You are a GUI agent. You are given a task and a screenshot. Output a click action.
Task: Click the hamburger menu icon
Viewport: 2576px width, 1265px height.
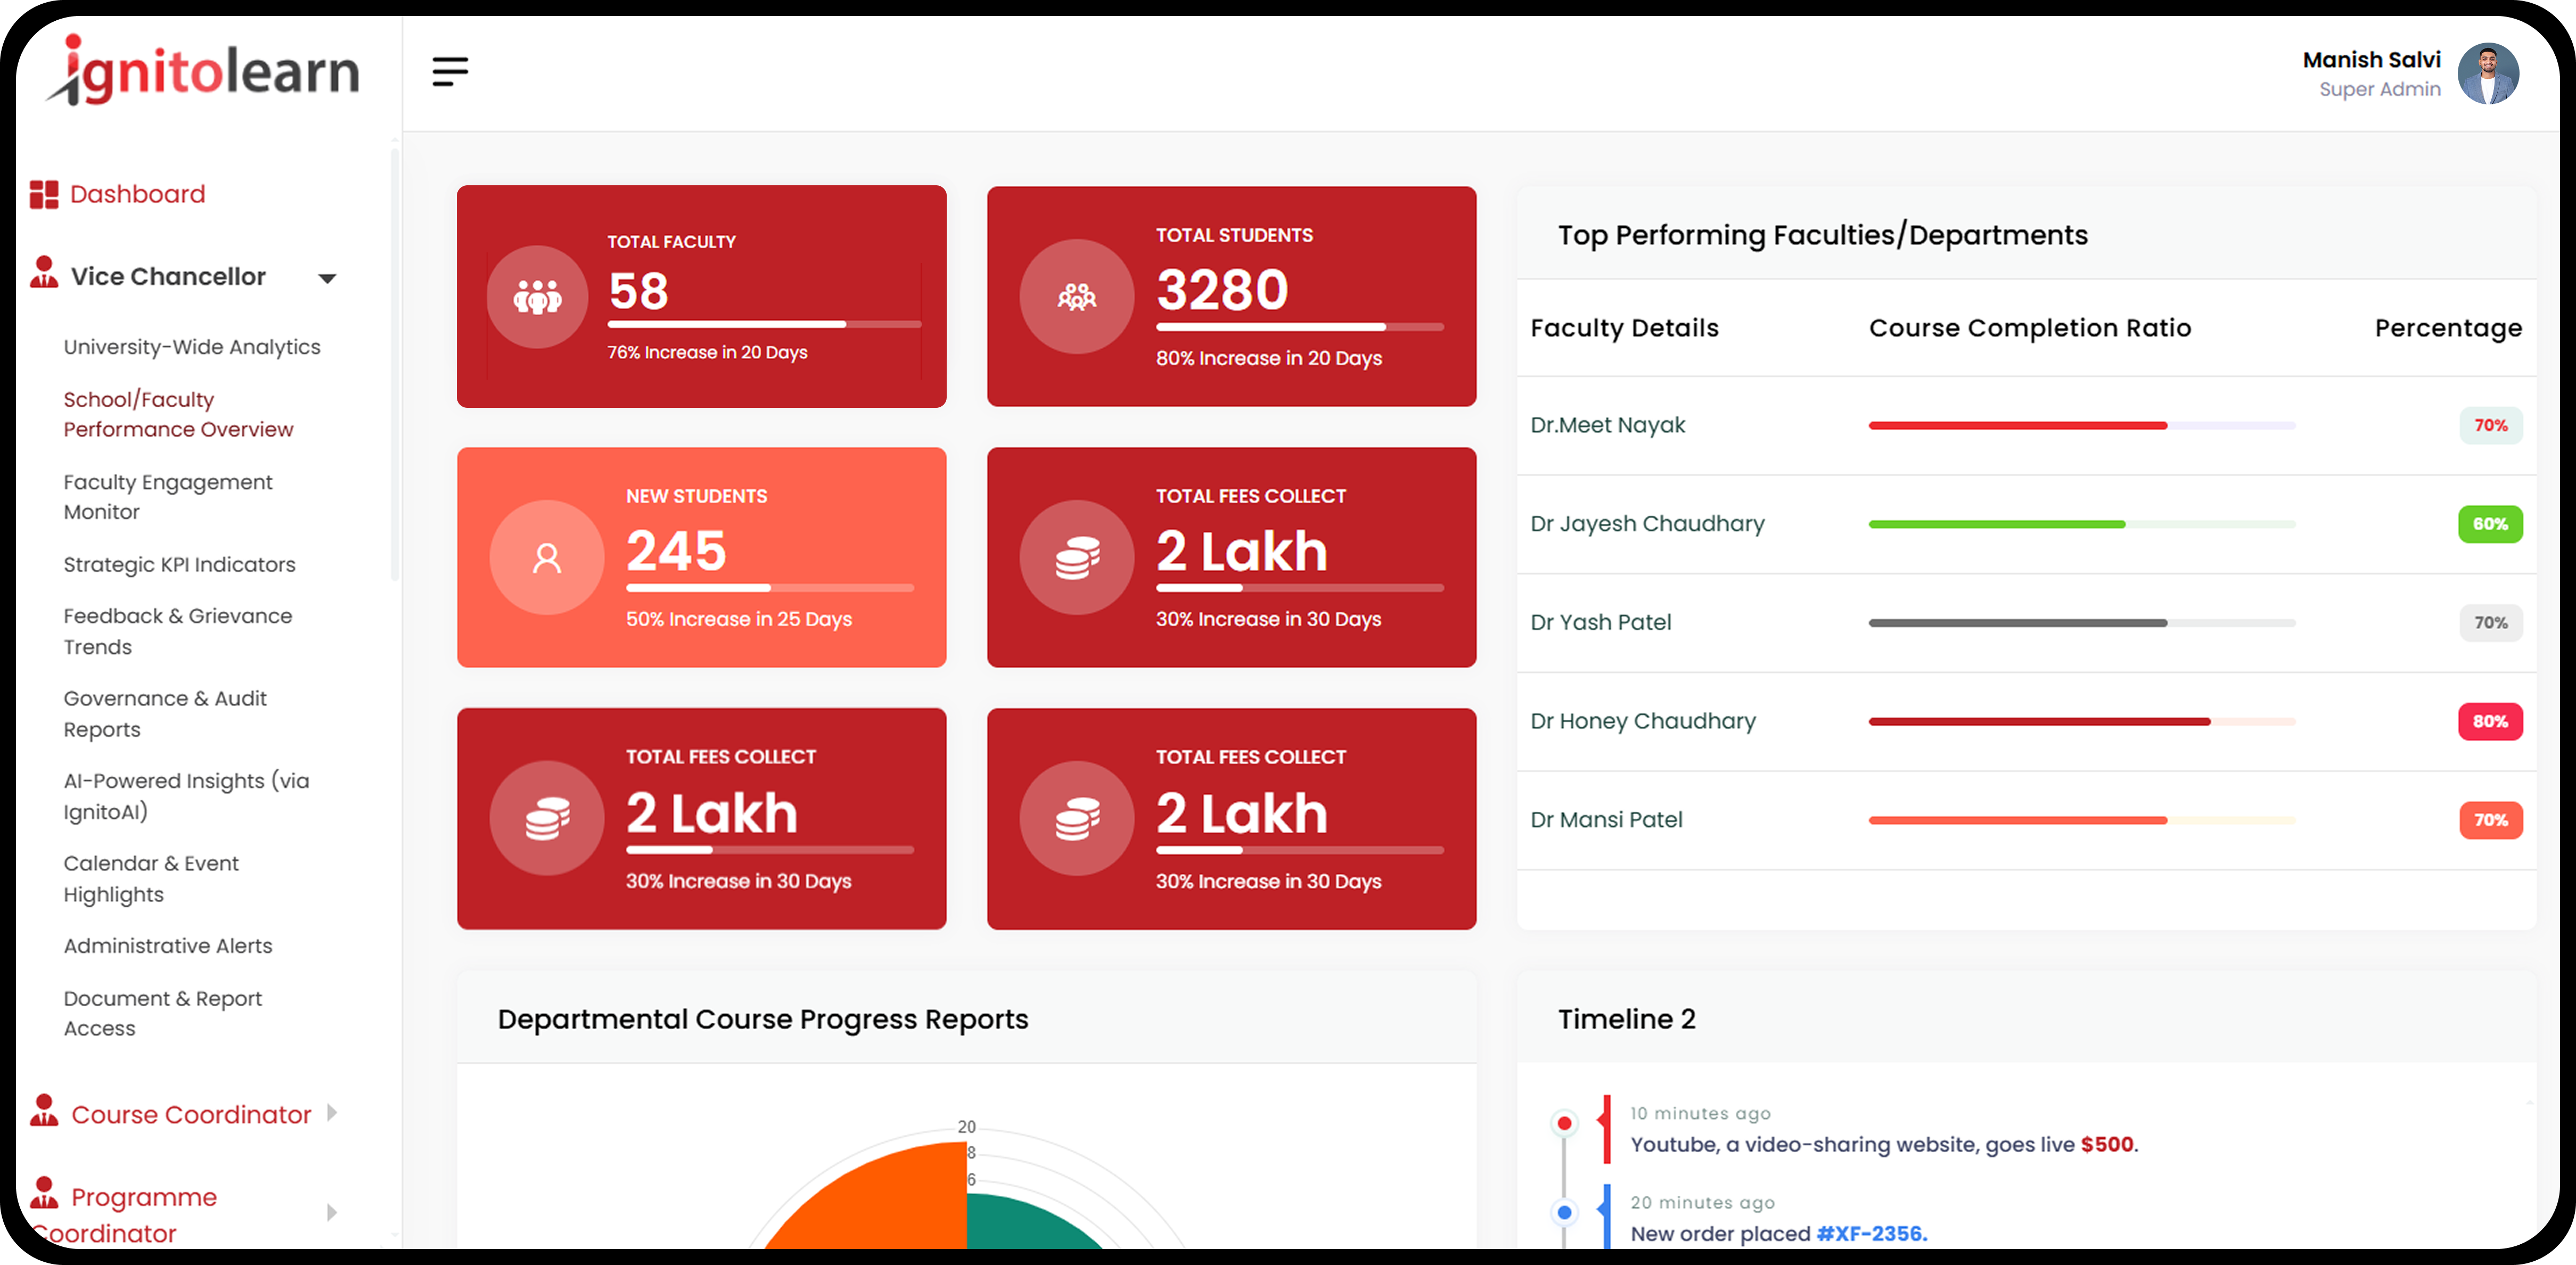(x=450, y=71)
